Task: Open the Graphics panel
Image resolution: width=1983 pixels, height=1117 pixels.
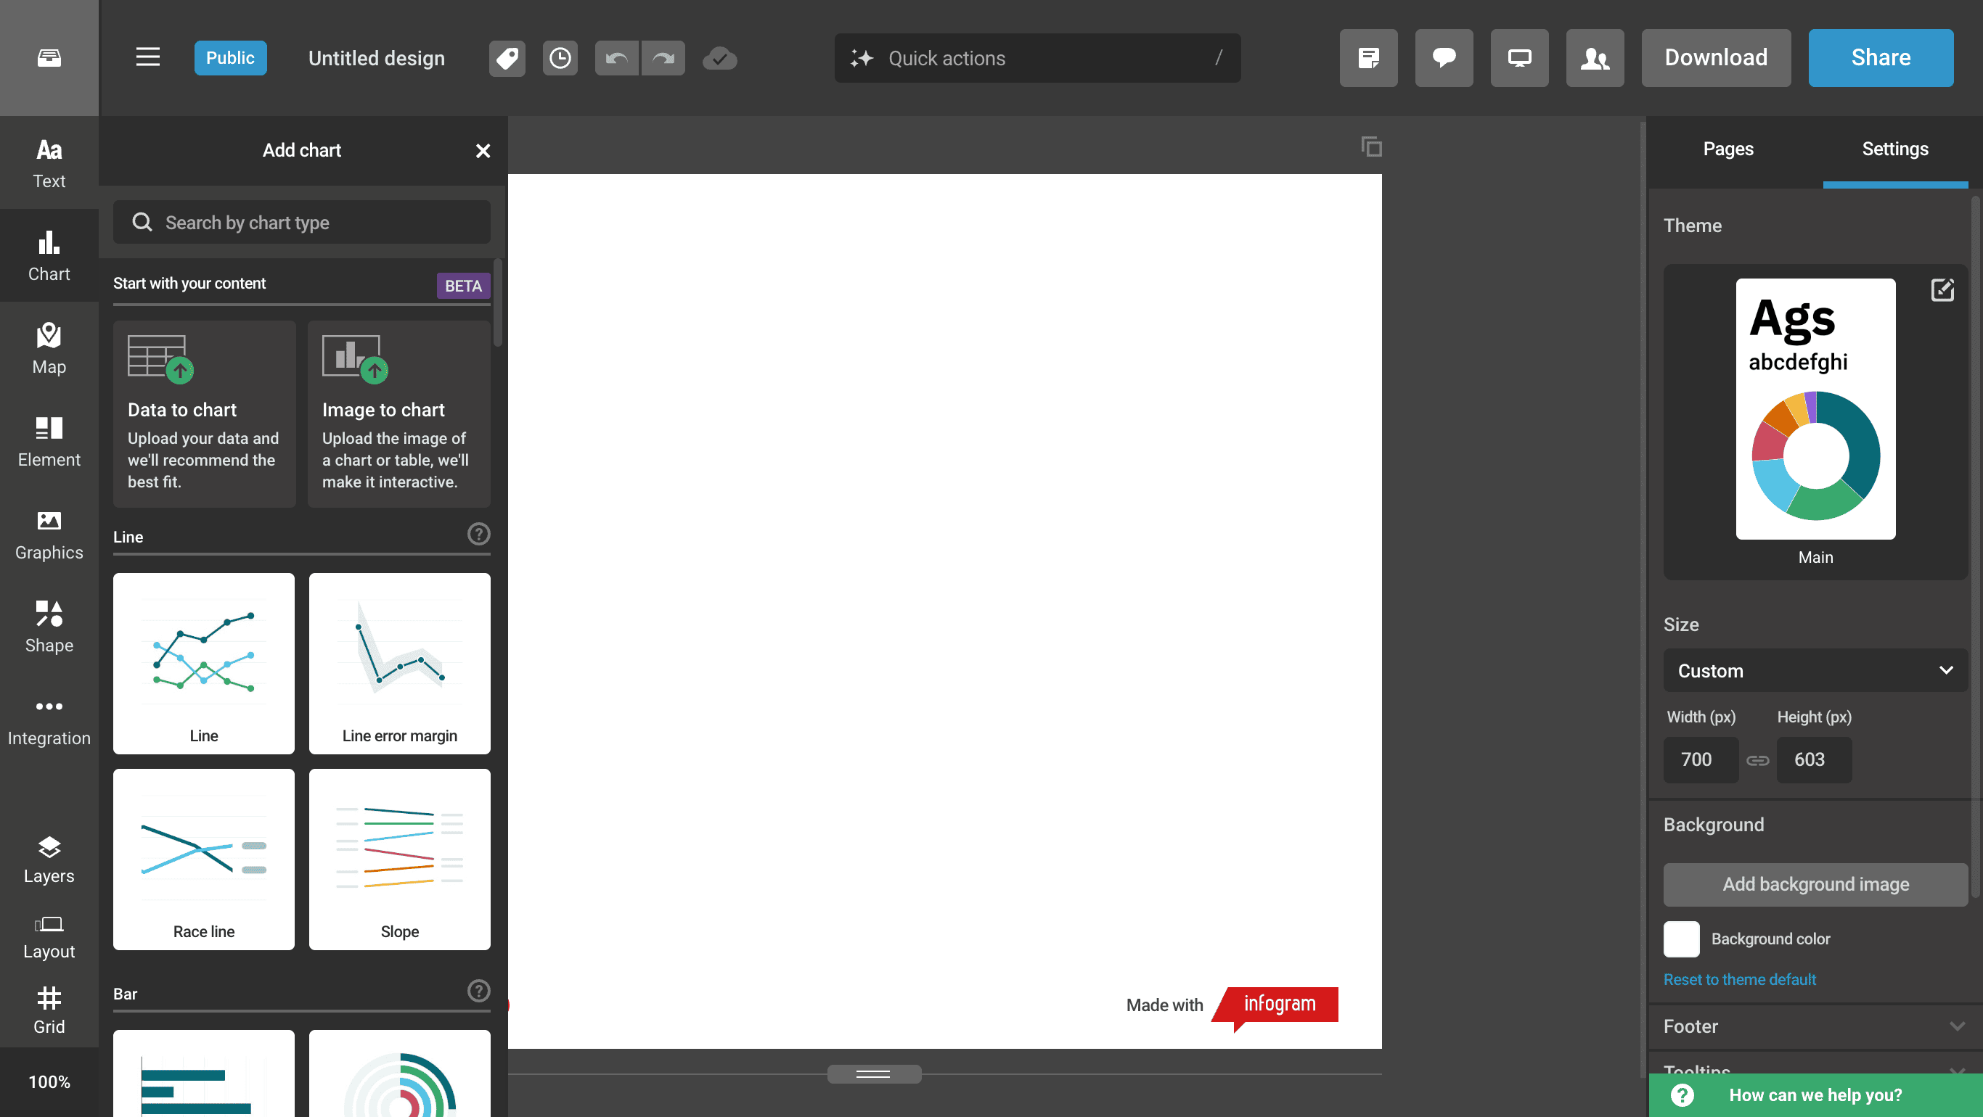Action: pyautogui.click(x=49, y=534)
